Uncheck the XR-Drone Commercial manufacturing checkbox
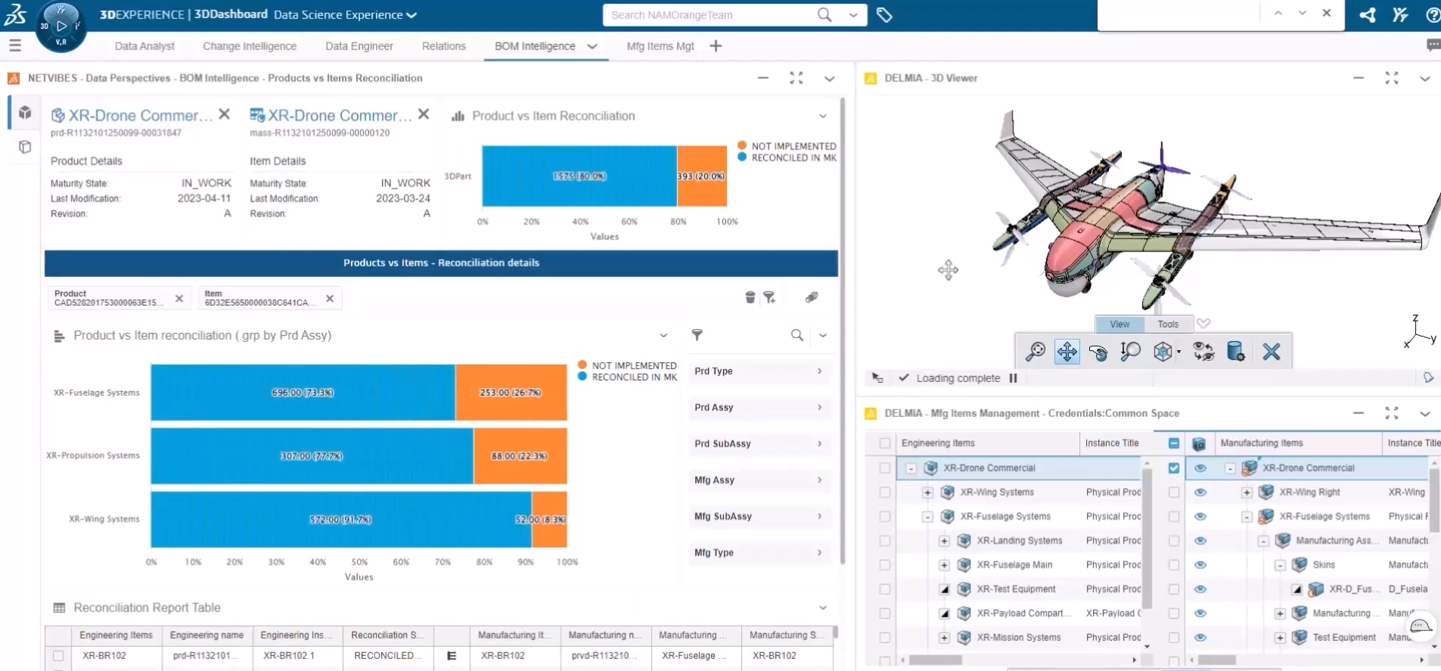The width and height of the screenshot is (1441, 671). click(x=1173, y=468)
